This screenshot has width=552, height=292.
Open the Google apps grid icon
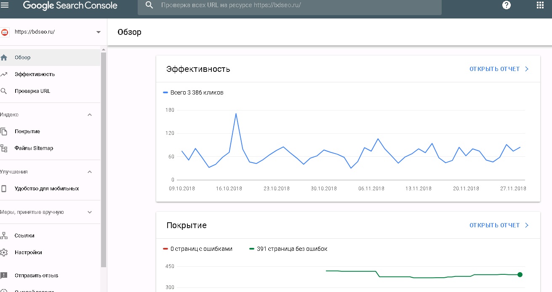tap(540, 5)
